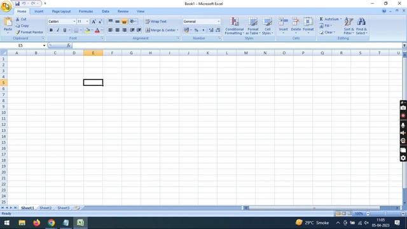
Task: Toggle italic formatting
Action: tap(58, 30)
